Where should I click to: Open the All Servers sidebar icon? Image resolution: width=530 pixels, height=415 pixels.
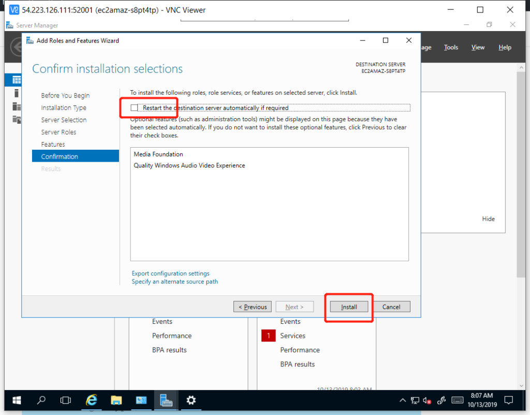point(17,106)
